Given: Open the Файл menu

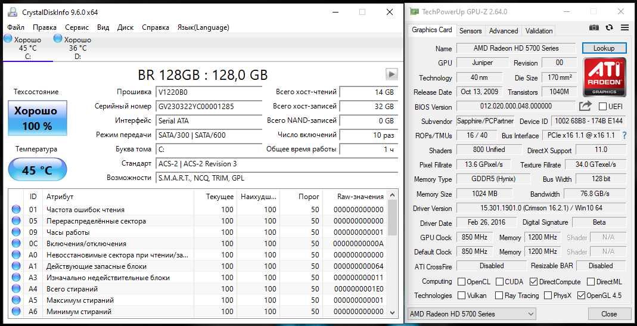Looking at the screenshot, I should pos(16,27).
